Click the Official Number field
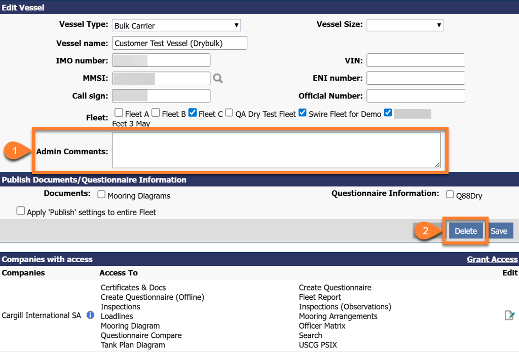 click(x=416, y=96)
